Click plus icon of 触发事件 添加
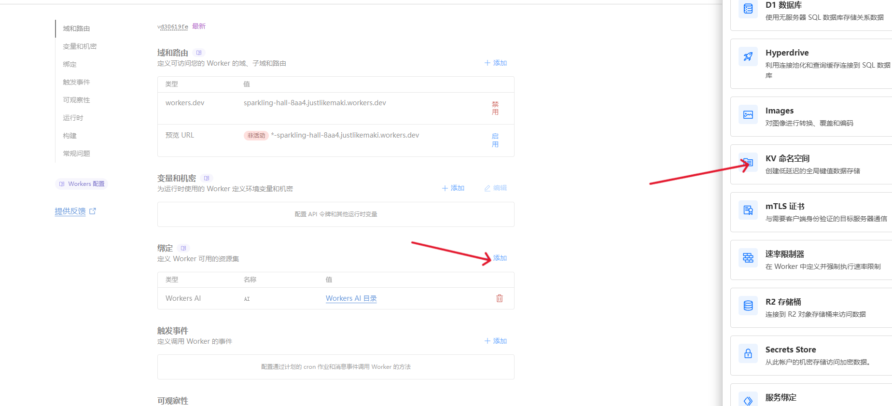Image resolution: width=892 pixels, height=406 pixels. pos(488,341)
